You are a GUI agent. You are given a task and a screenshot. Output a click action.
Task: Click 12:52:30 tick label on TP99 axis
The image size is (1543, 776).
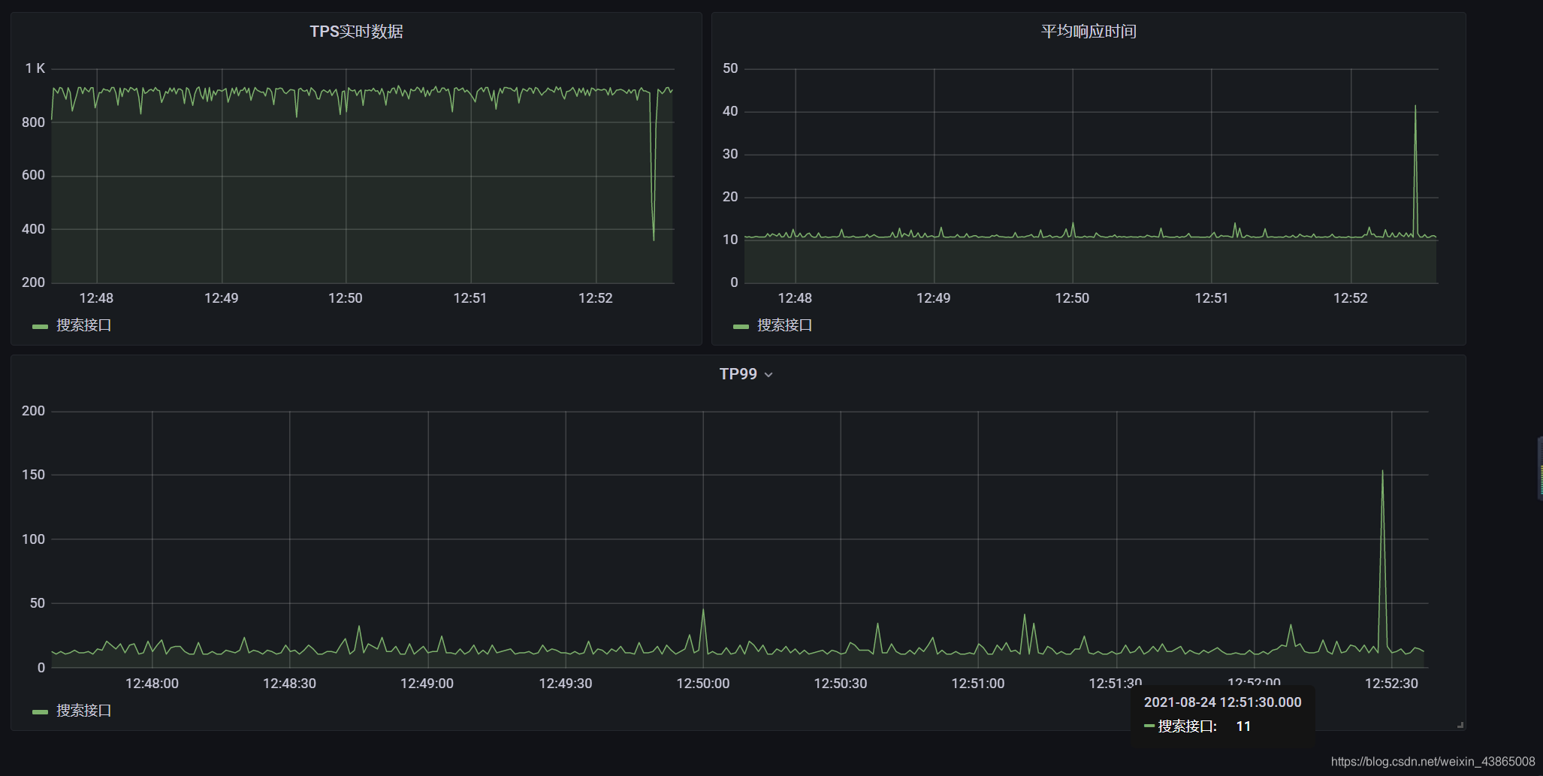click(x=1391, y=684)
